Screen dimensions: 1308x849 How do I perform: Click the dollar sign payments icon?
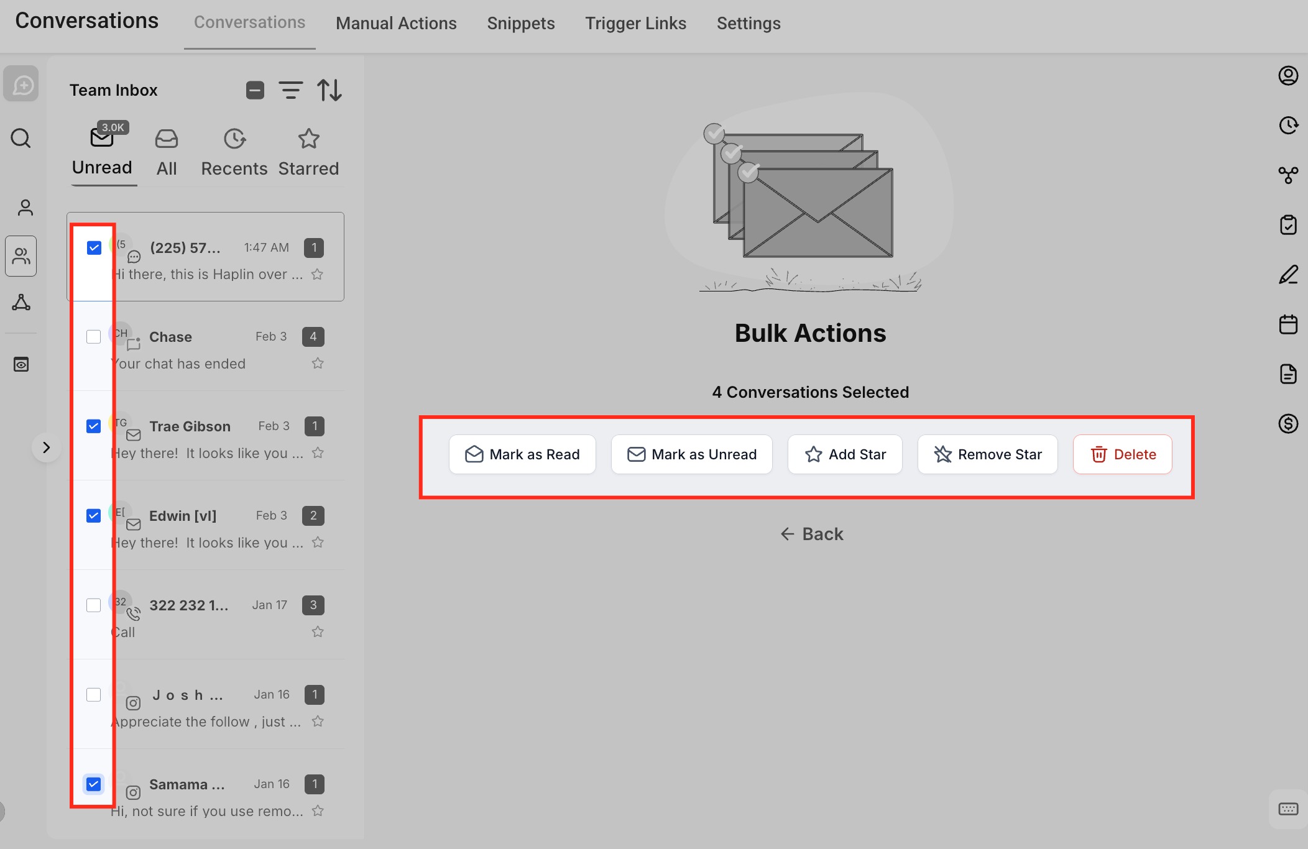tap(1288, 424)
